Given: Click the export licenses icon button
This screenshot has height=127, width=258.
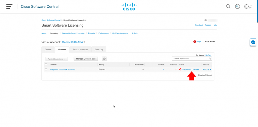Looking at the screenshot, I should 104,59.
